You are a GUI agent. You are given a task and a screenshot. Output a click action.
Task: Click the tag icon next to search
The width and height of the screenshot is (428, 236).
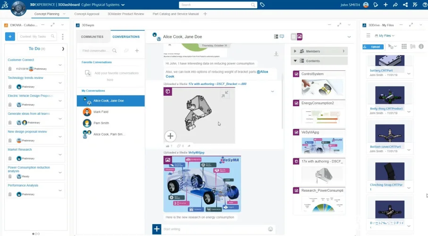coord(263,5)
